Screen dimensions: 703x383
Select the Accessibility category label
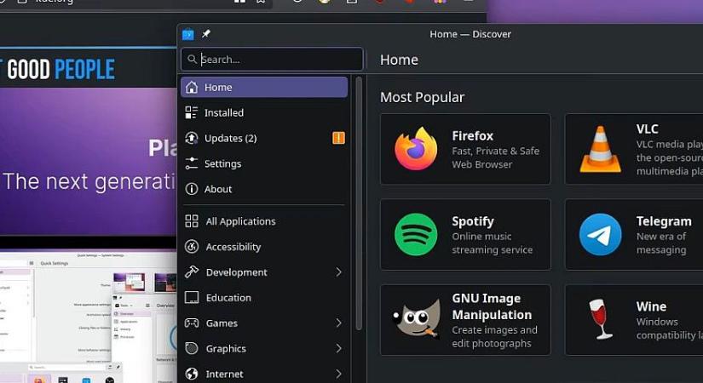233,247
